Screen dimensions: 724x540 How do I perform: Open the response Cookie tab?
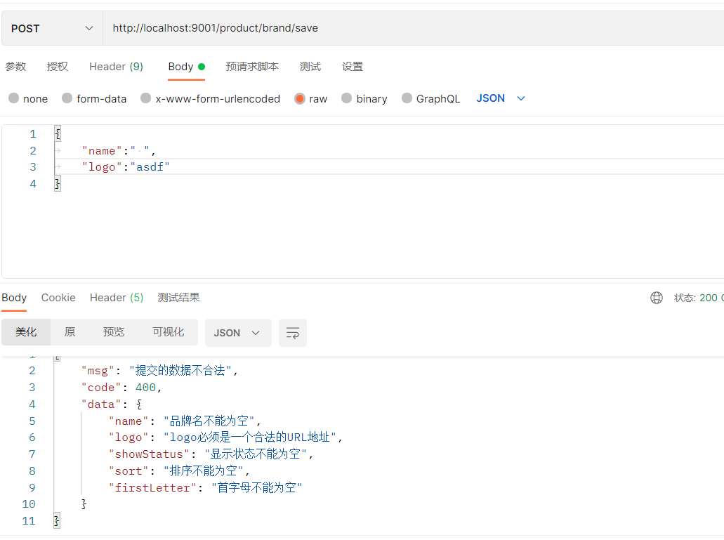point(58,298)
